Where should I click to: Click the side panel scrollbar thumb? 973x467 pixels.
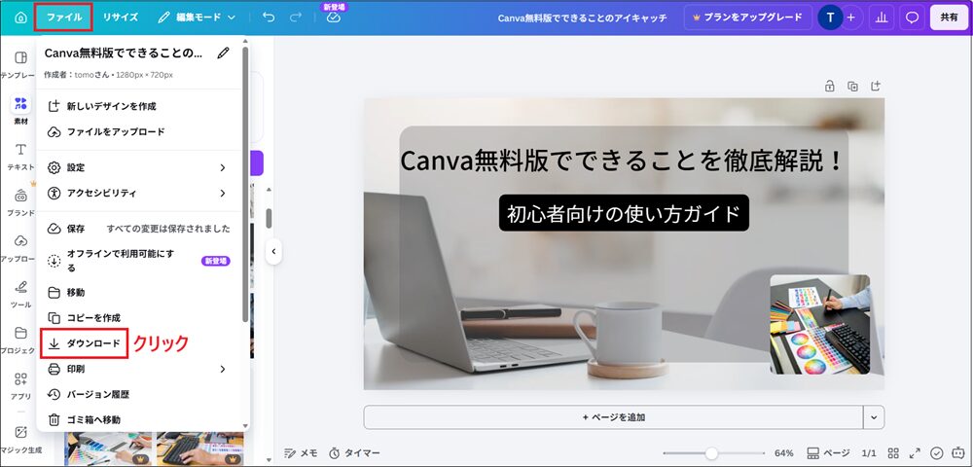pos(269,218)
